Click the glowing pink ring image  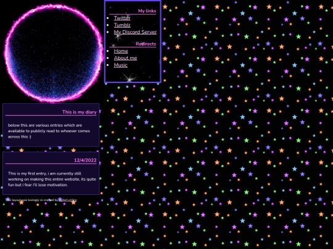(x=53, y=53)
